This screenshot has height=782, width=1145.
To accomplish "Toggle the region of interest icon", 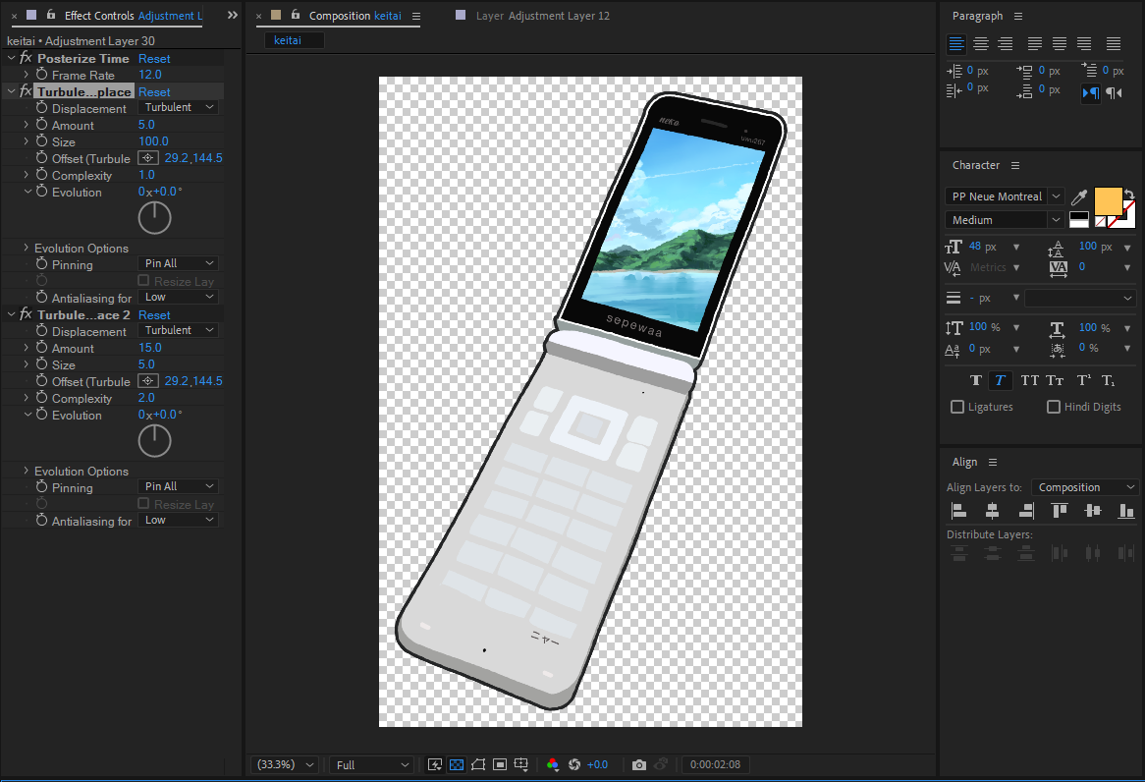I will (500, 764).
